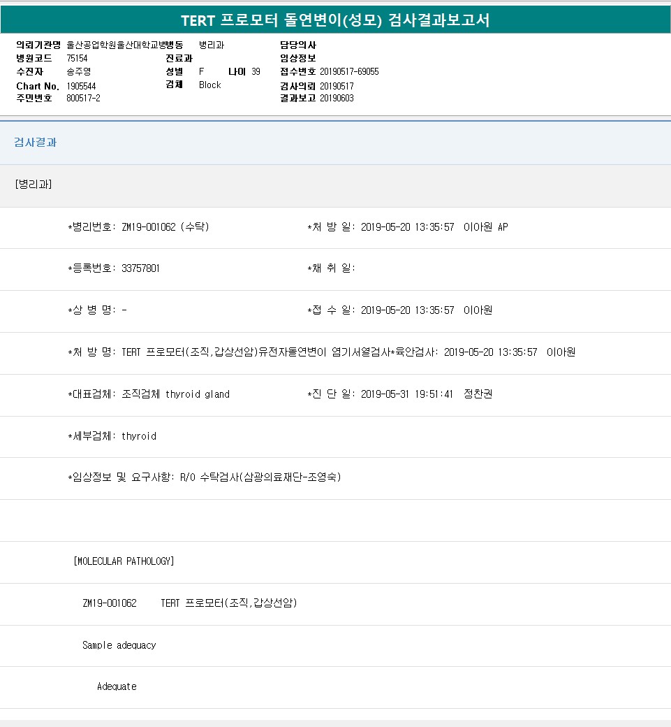Image resolution: width=671 pixels, height=727 pixels.
Task: Select the 세부검체 thyroid line
Action: [112, 436]
